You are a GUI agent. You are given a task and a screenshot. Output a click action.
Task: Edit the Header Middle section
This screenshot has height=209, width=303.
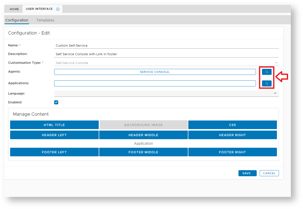[x=143, y=135]
